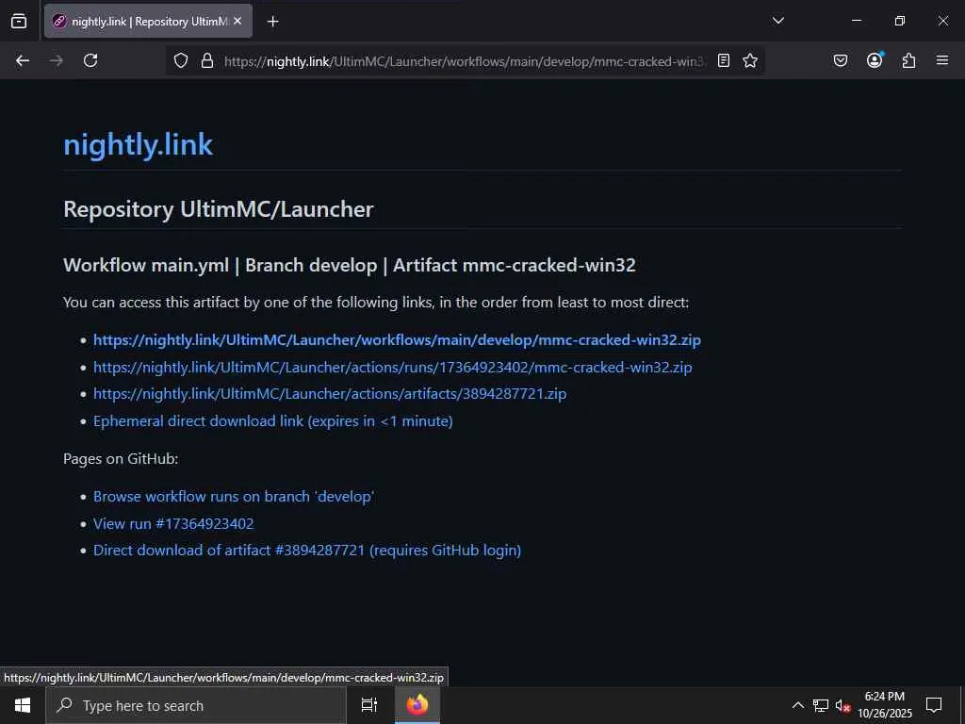Screen dimensions: 965x724
Task: Click the Firefox taskbar icon
Action: click(417, 705)
